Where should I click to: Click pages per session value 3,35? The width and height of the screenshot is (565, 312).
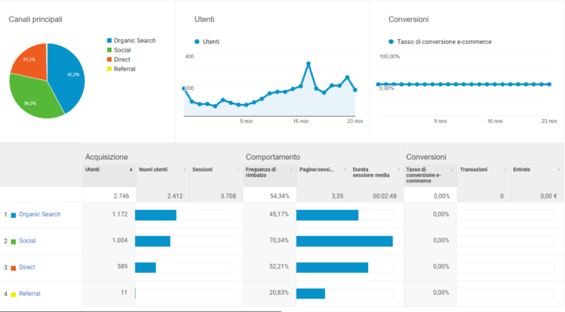point(337,196)
